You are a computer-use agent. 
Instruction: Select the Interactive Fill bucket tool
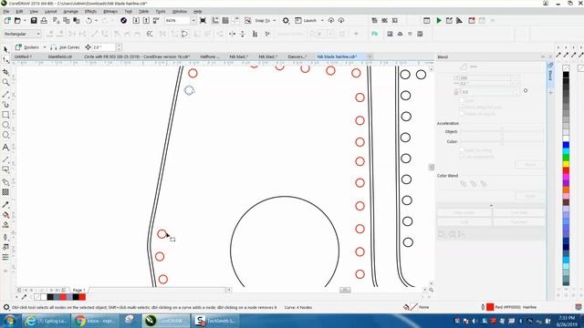tap(5, 215)
